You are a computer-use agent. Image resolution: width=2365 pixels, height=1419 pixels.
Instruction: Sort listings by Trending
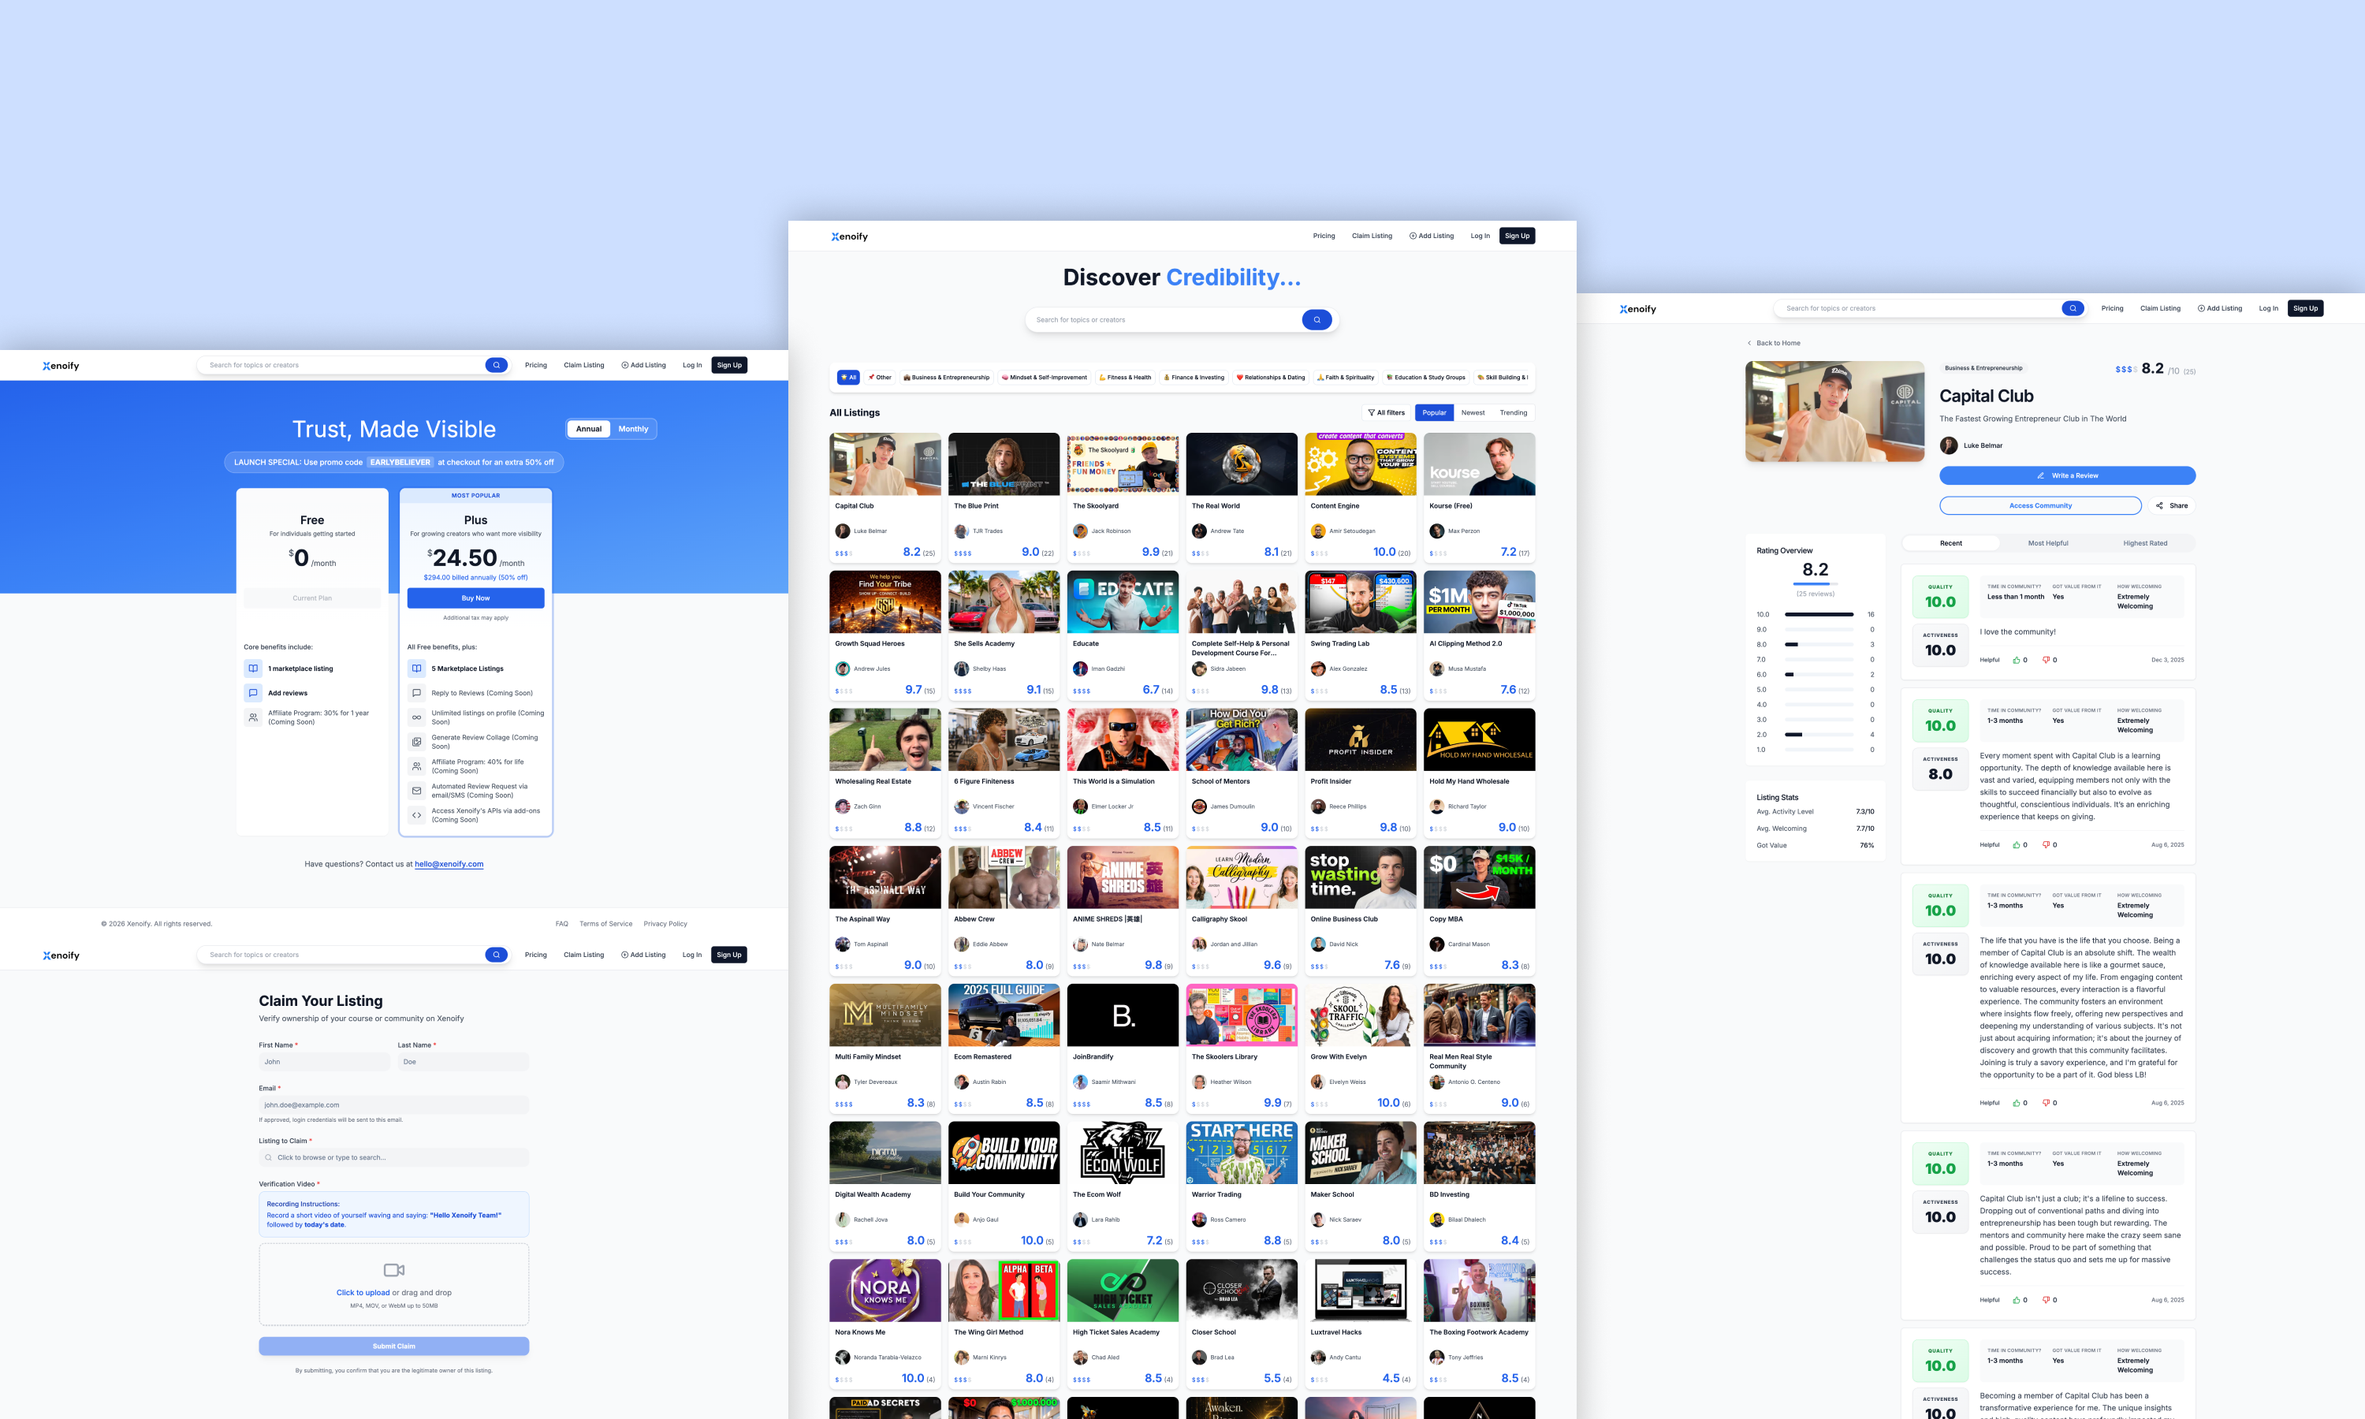(x=1514, y=413)
